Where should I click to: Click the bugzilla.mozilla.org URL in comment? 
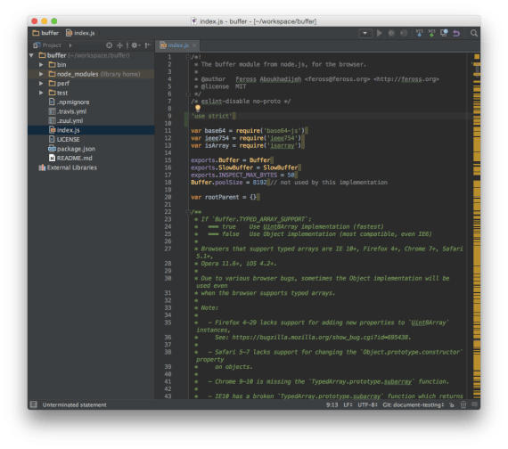[x=322, y=338]
